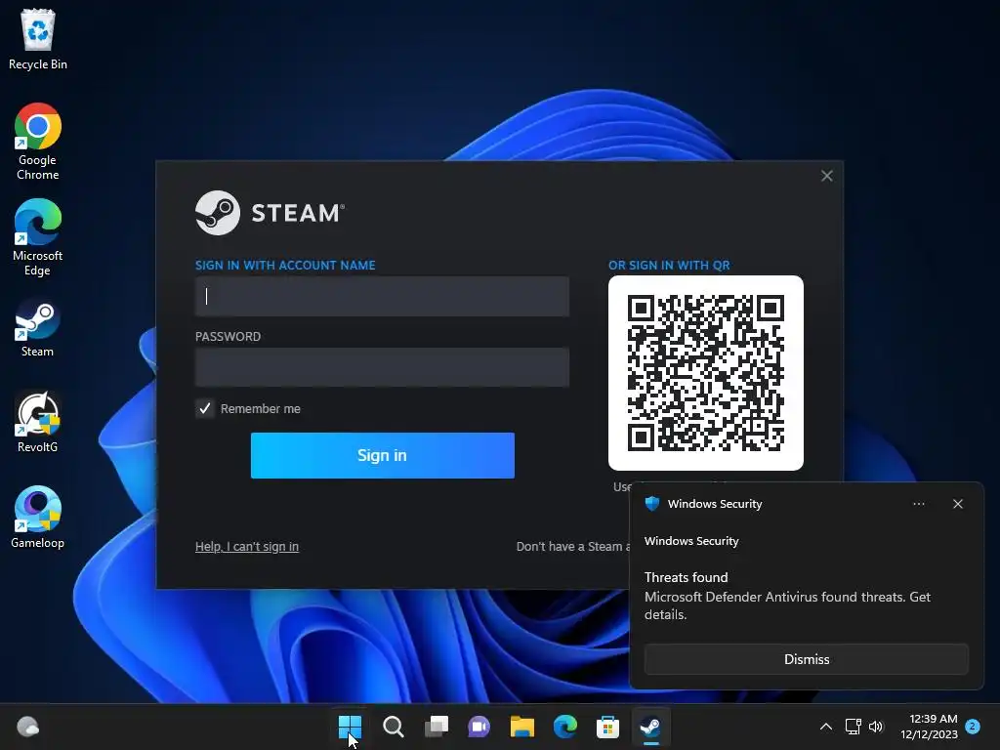
Task: Open the clock showing 12:39 AM
Action: 929,727
